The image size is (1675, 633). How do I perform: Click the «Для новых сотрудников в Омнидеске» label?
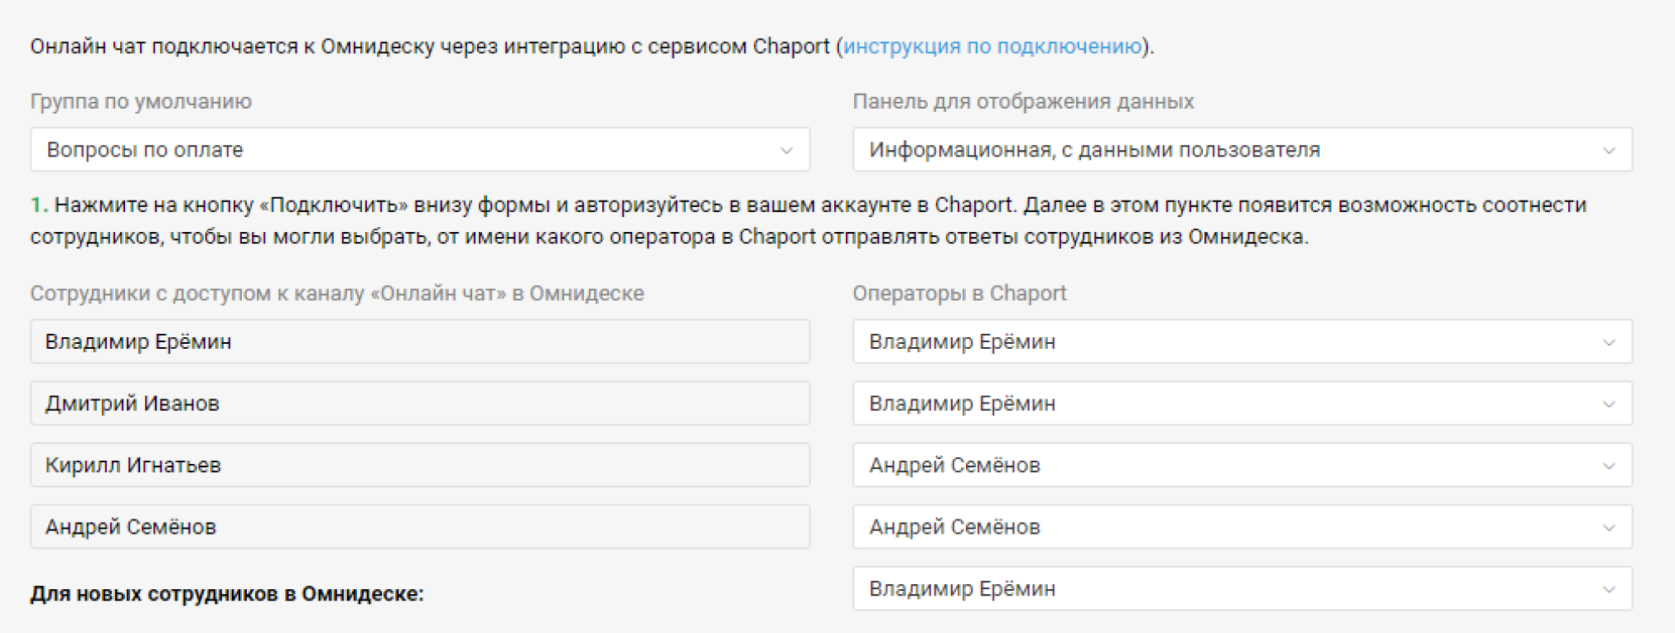click(226, 594)
